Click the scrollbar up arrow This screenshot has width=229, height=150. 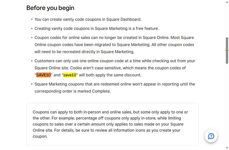click(227, 2)
